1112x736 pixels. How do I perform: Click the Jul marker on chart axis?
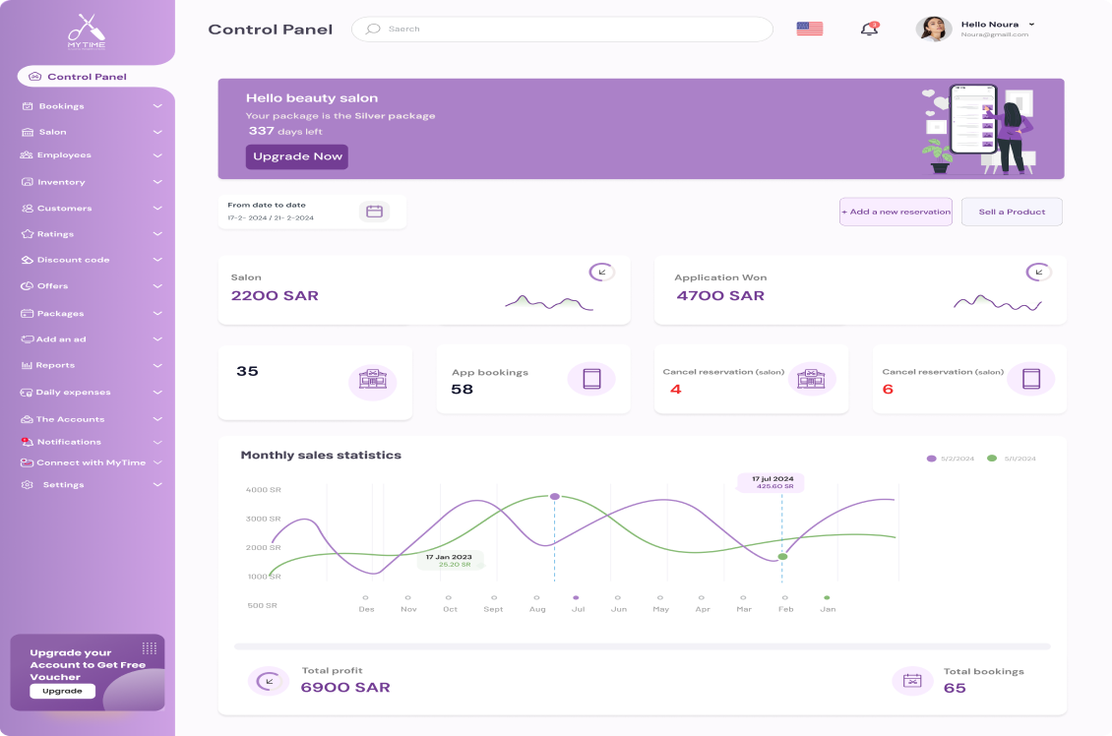coord(577,597)
